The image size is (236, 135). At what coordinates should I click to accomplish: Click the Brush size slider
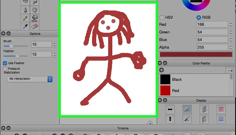tap(16, 46)
